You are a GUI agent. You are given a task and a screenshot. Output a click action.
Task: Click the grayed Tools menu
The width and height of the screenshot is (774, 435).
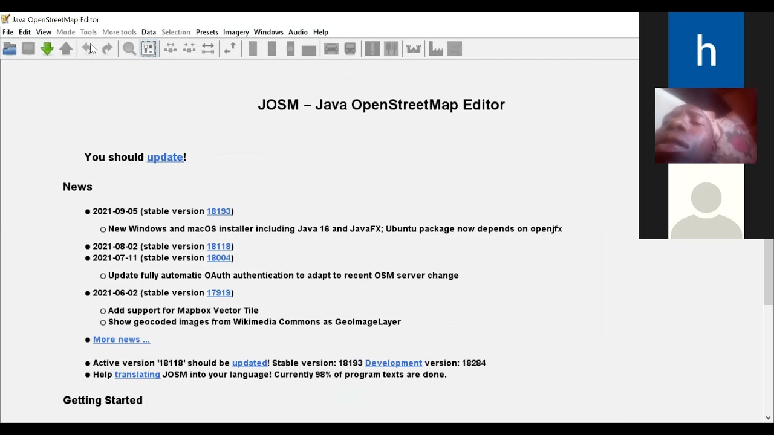point(88,32)
